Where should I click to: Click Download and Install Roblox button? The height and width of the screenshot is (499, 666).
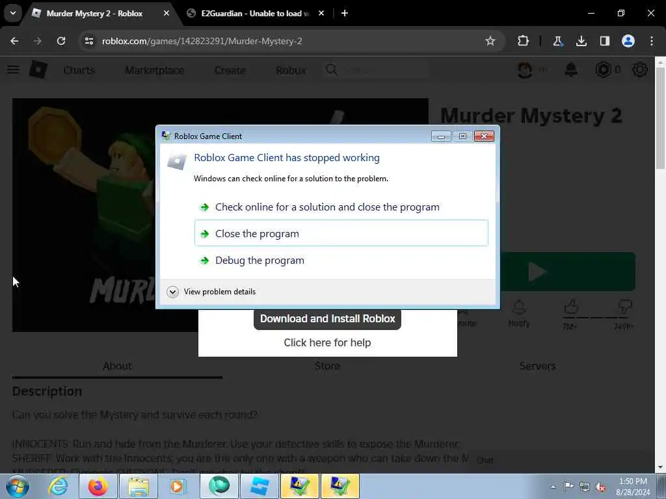[x=328, y=318]
